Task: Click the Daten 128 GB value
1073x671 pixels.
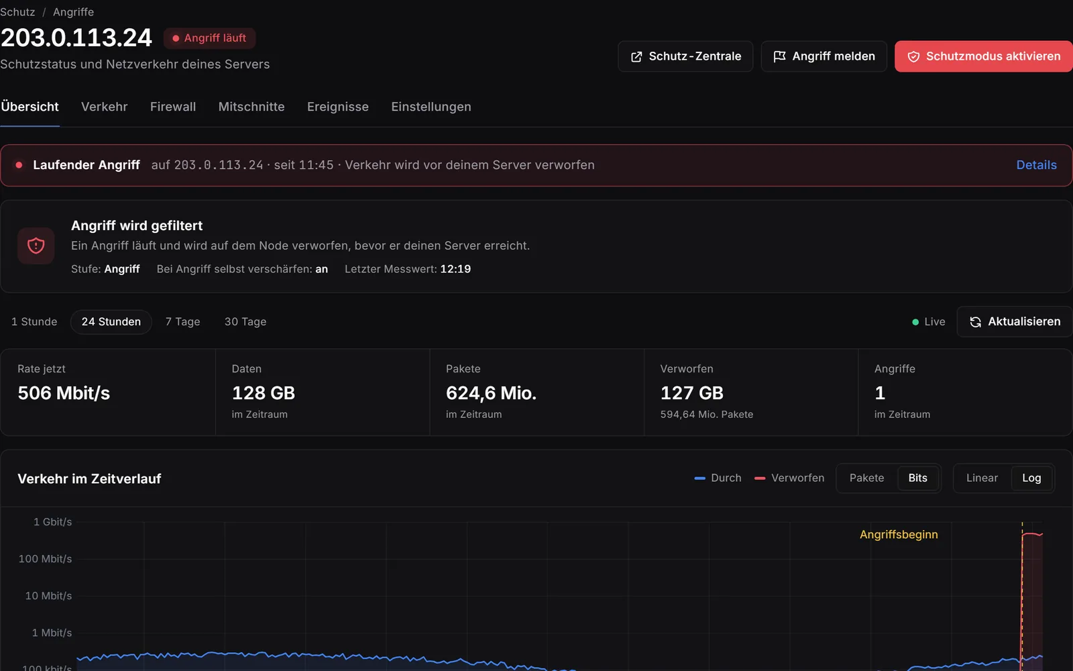Action: click(264, 393)
